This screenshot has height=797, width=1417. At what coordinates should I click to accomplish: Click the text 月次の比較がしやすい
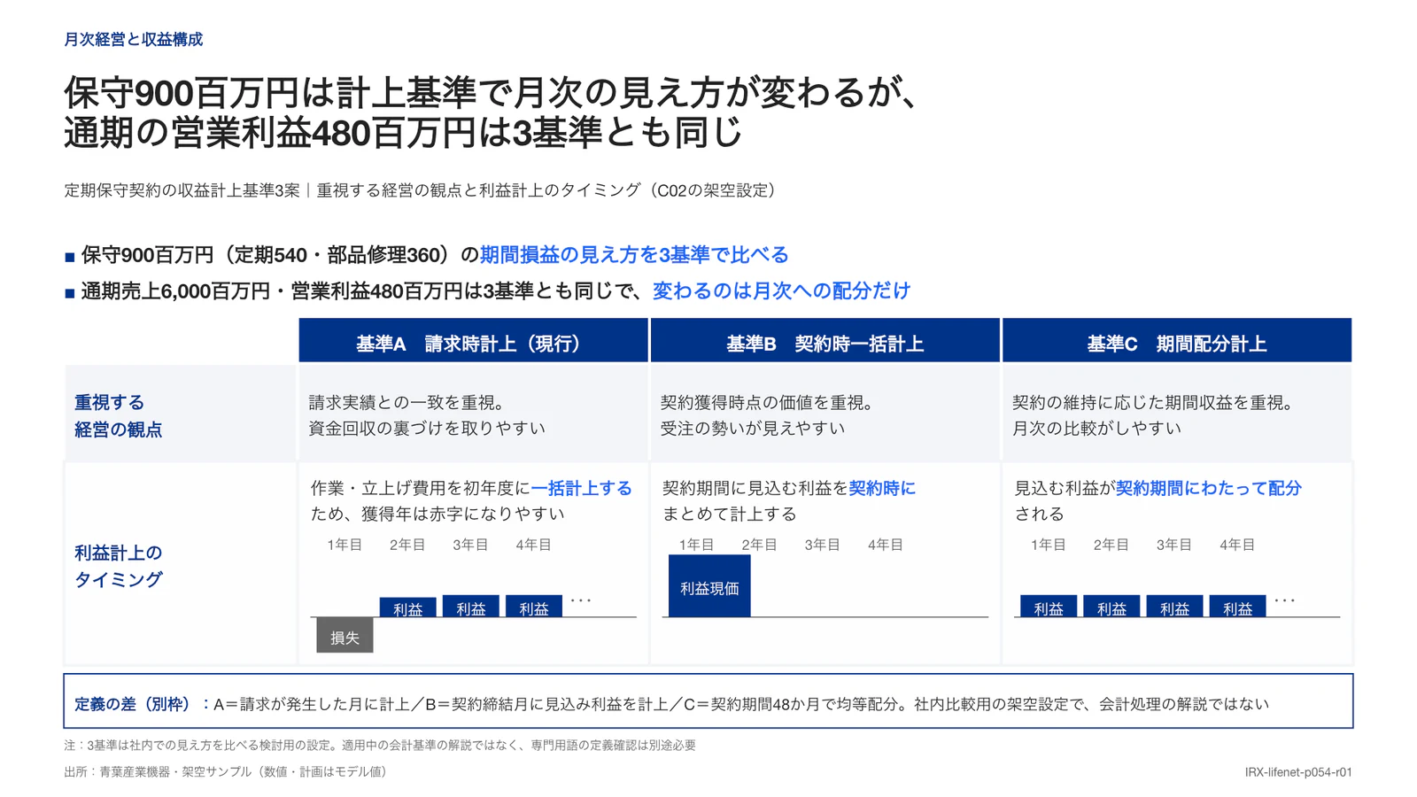click(1096, 429)
